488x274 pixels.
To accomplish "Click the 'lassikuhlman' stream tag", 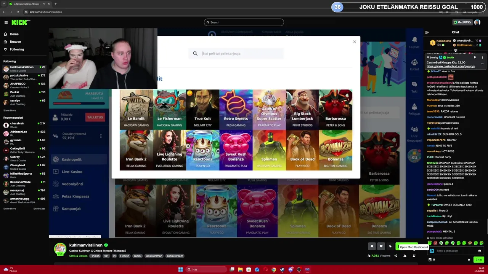I will [x=154, y=256].
